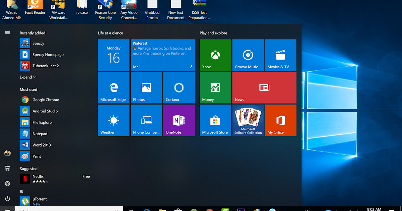The image size is (402, 211).
Task: Open Settings gear in Start rail
Action: tap(7, 184)
